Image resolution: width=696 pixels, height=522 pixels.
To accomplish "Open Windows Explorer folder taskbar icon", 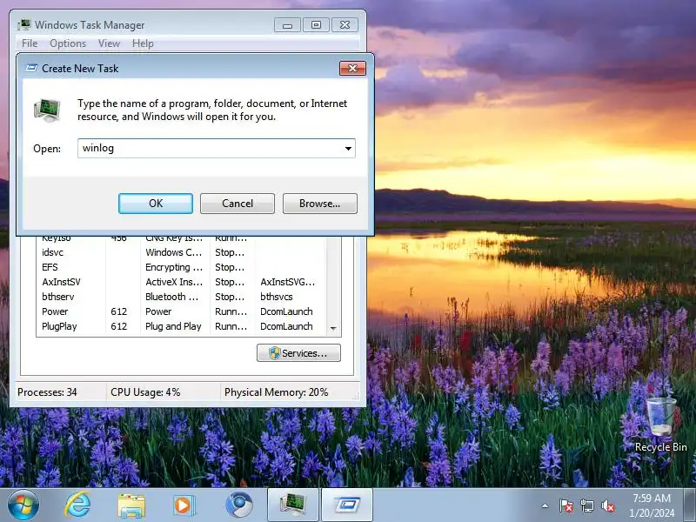I will tap(131, 505).
